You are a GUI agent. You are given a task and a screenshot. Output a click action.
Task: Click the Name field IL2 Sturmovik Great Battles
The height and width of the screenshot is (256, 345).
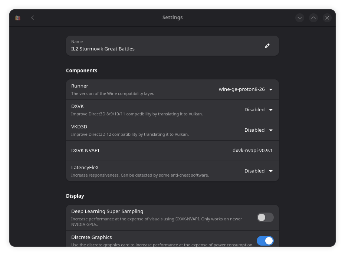click(172, 46)
